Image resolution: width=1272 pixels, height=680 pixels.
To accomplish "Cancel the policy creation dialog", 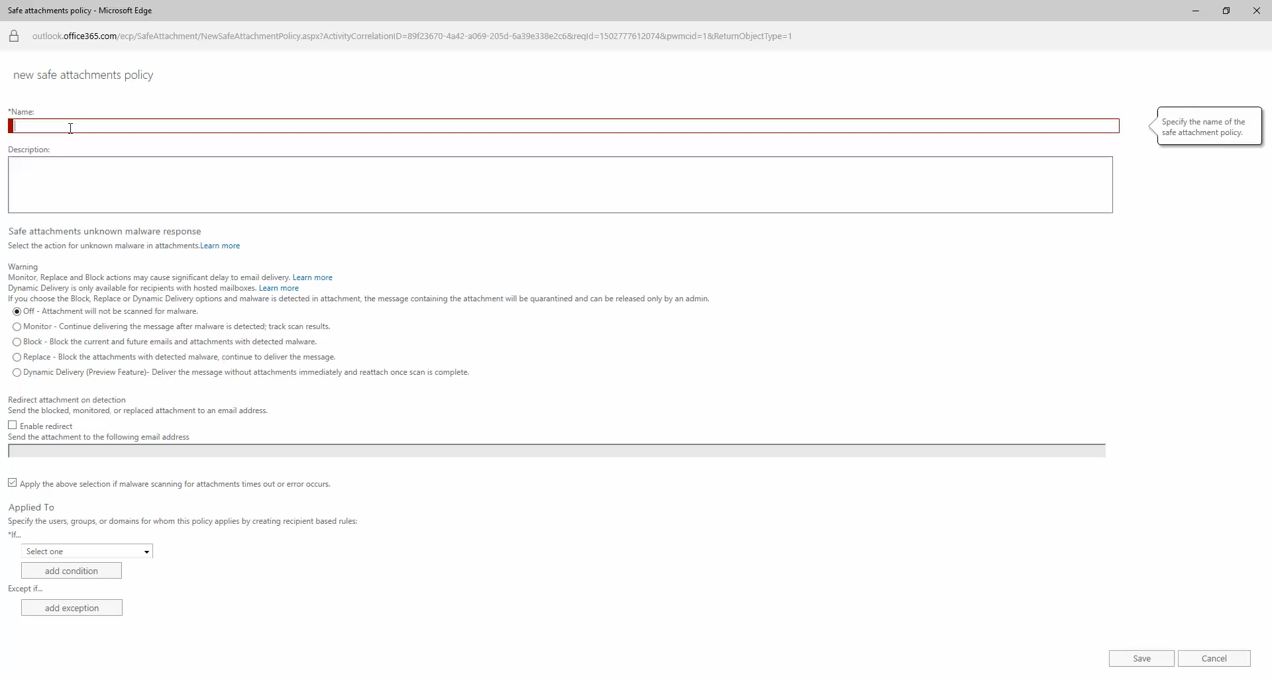I will 1214,659.
